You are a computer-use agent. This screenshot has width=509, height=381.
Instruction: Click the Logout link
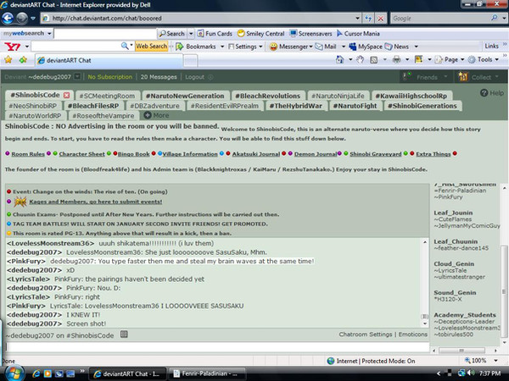coord(195,77)
